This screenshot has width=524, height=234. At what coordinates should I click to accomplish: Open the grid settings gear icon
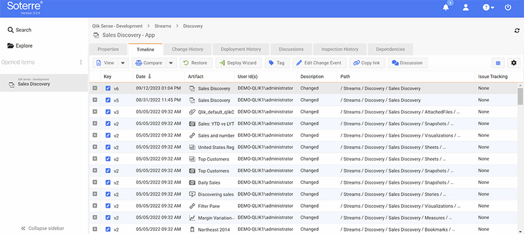[514, 63]
